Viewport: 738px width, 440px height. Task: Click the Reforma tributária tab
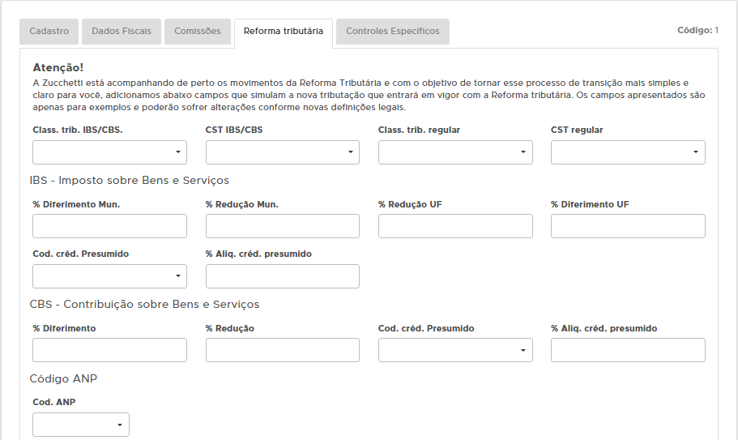[x=283, y=32]
